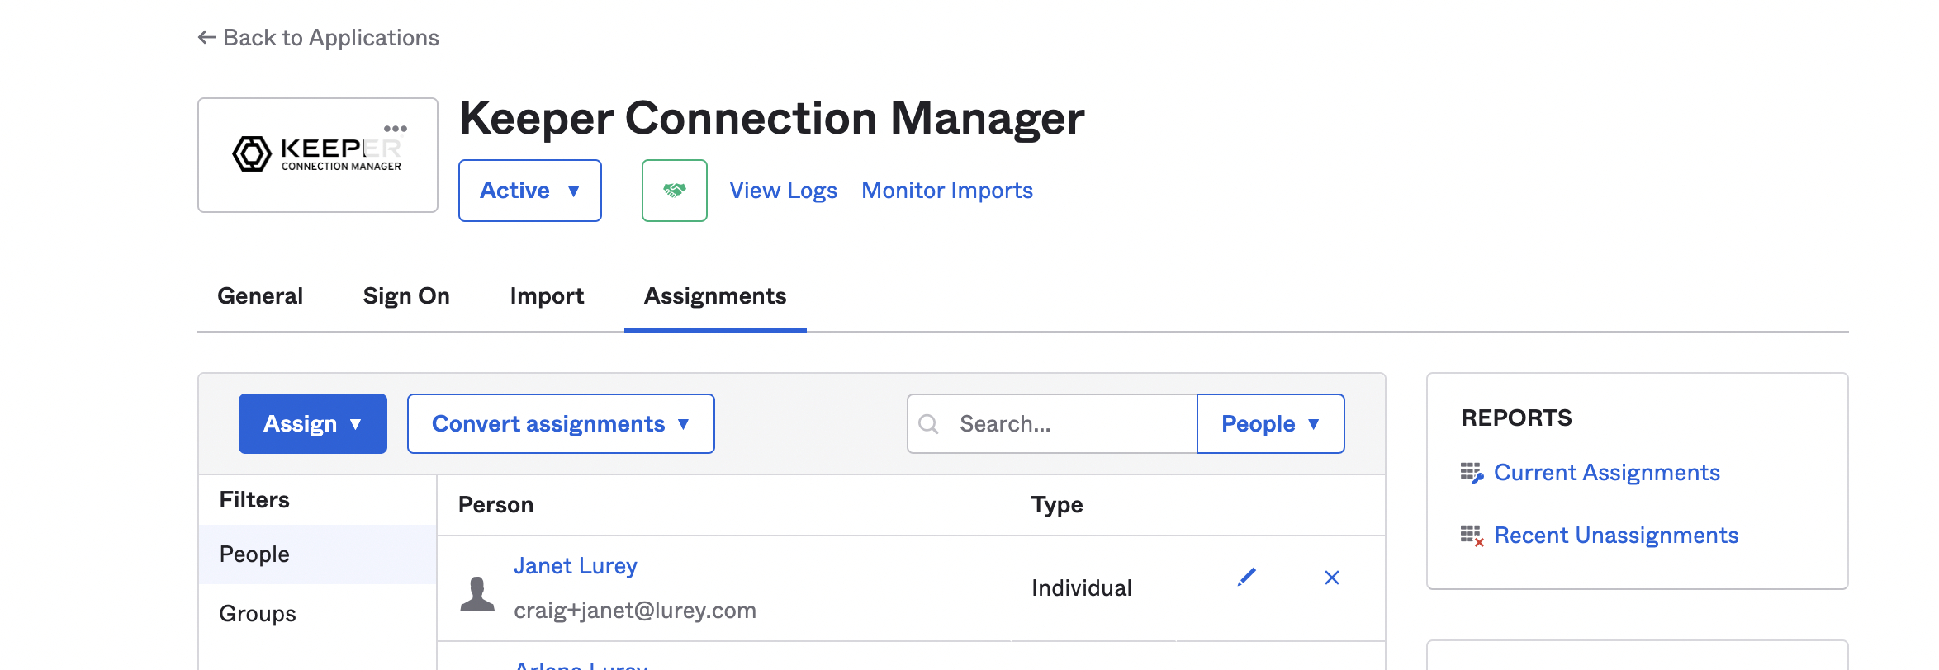Image resolution: width=1939 pixels, height=670 pixels.
Task: Click the three-dots icon on Keeper logo
Action: coord(396,129)
